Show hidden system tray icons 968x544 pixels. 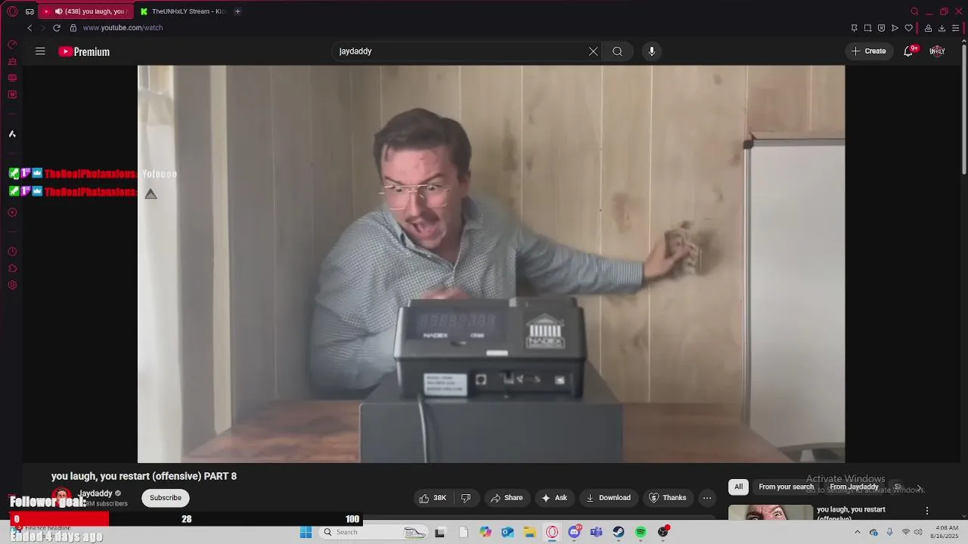[x=857, y=532]
